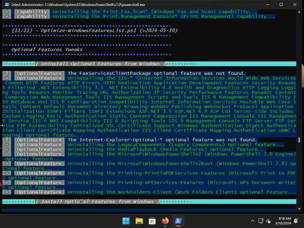This screenshot has height=228, width=304.
Task: Click the 'Install Optional Features from Windows' header
Action: tap(97, 202)
